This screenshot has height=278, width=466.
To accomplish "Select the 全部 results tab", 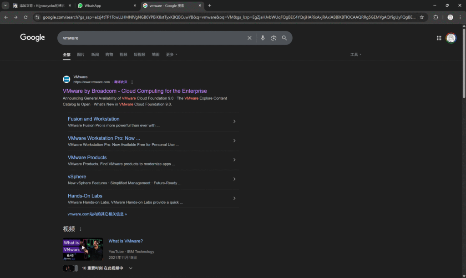I will pos(66,55).
